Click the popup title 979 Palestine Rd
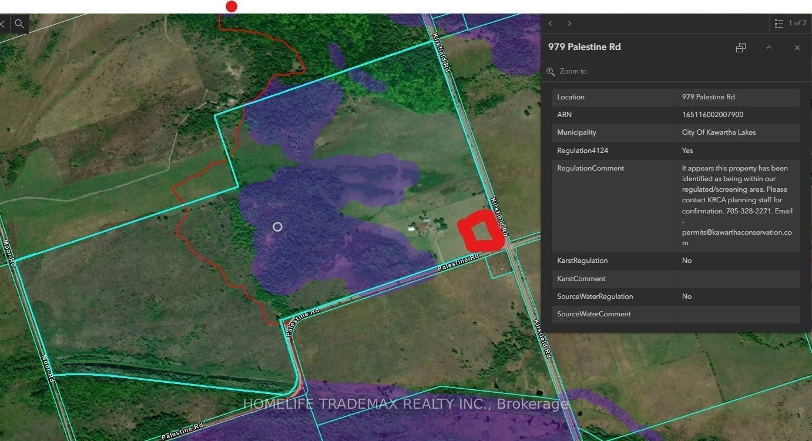Screen dimensions: 812x441 584,47
